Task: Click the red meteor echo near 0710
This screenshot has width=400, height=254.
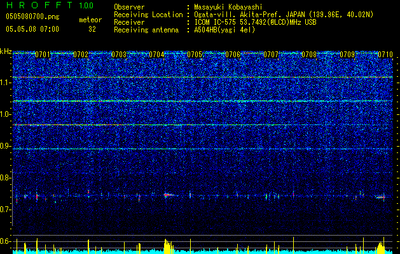Action: click(381, 197)
